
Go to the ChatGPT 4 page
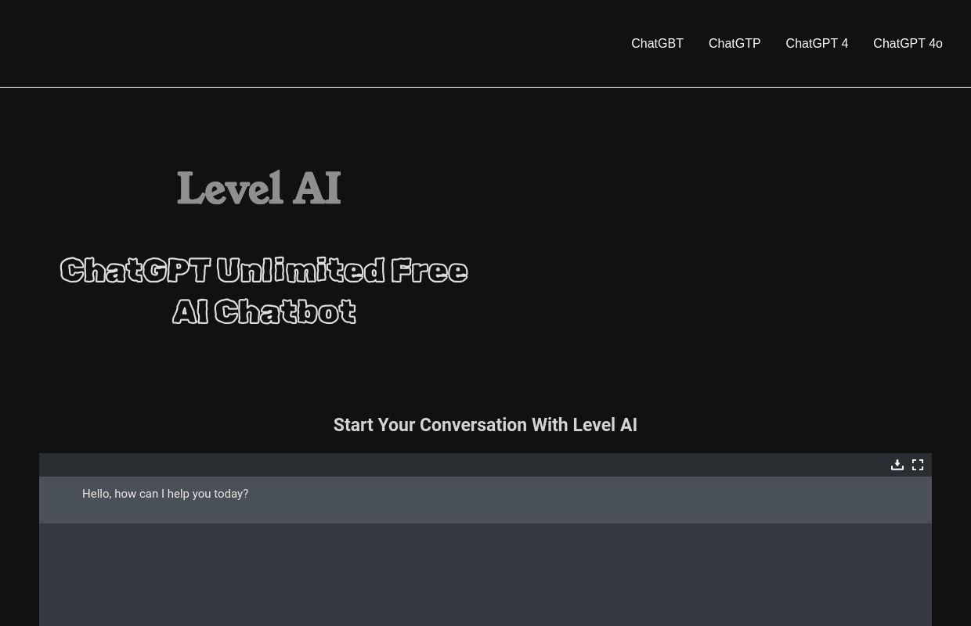coord(817,43)
